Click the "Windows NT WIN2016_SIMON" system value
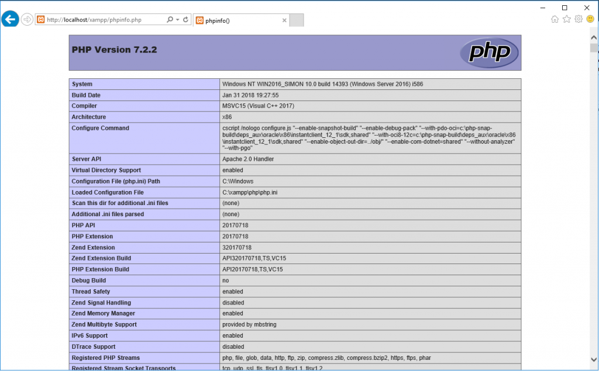Screen dimensions: 599x371 [322, 84]
